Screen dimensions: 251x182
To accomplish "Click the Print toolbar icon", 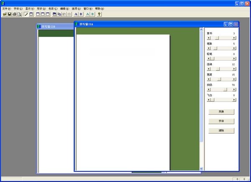I will [14, 14].
